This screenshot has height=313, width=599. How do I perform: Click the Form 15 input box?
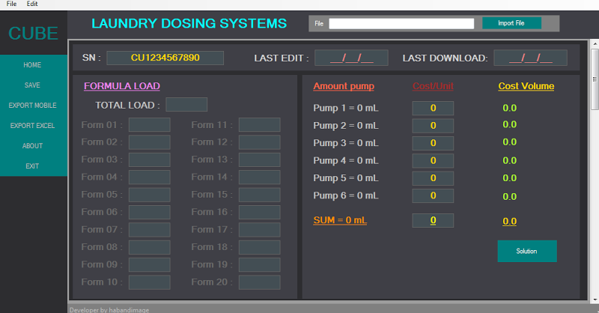click(259, 195)
